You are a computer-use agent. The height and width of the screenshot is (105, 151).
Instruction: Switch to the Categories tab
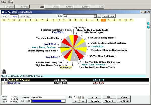click(x=7, y=7)
